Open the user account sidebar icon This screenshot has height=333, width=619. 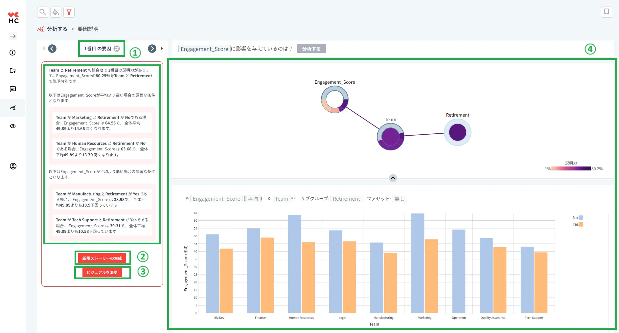pos(13,166)
